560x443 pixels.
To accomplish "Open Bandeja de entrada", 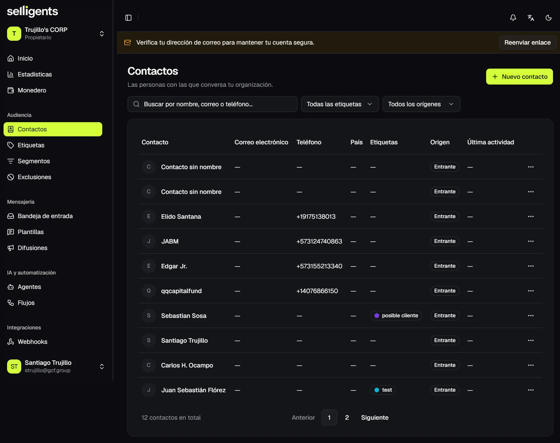I will 53,216.
